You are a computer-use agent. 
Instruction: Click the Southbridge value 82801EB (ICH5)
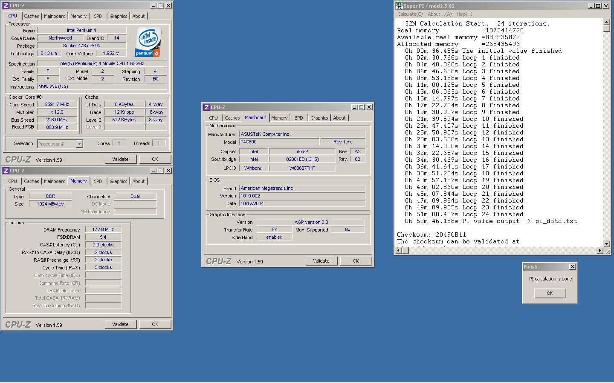pyautogui.click(x=302, y=159)
